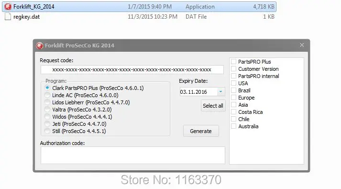The width and height of the screenshot is (341, 189).
Task: Click the Authorization code text box
Action: coord(132,155)
